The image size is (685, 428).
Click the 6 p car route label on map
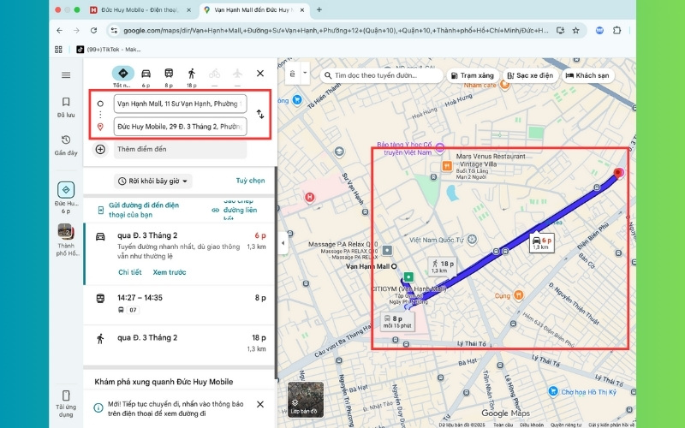click(x=542, y=244)
